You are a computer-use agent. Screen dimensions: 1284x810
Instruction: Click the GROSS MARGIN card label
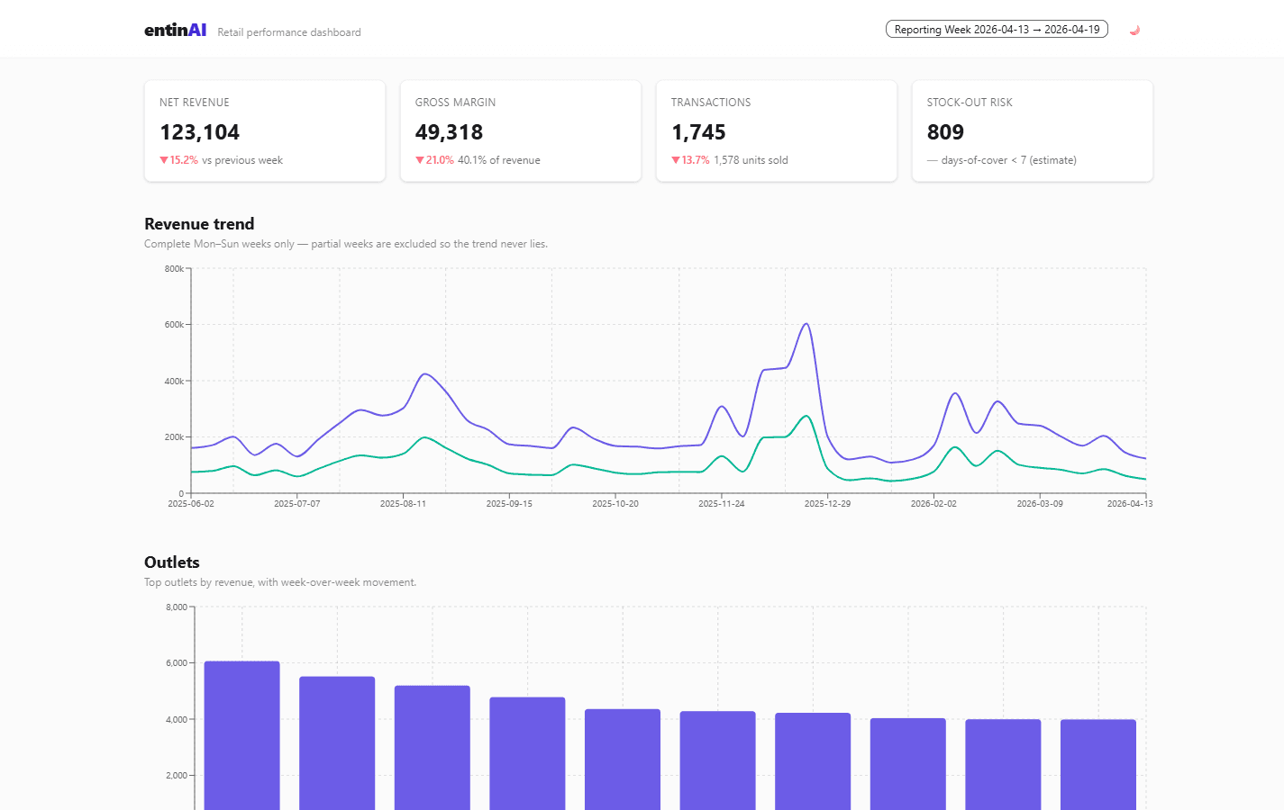coord(455,103)
